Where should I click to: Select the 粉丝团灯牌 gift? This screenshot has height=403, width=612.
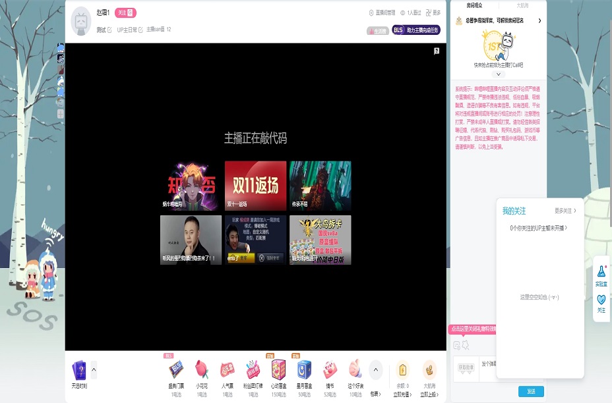click(253, 377)
